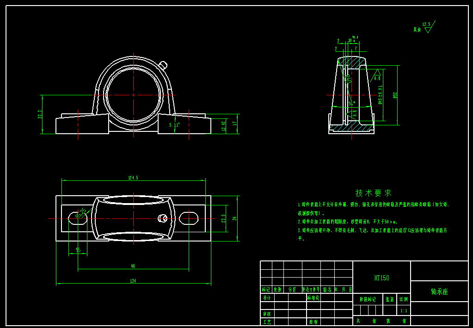Click the 重量 label
The width and height of the screenshot is (473, 328).
pyautogui.click(x=390, y=300)
